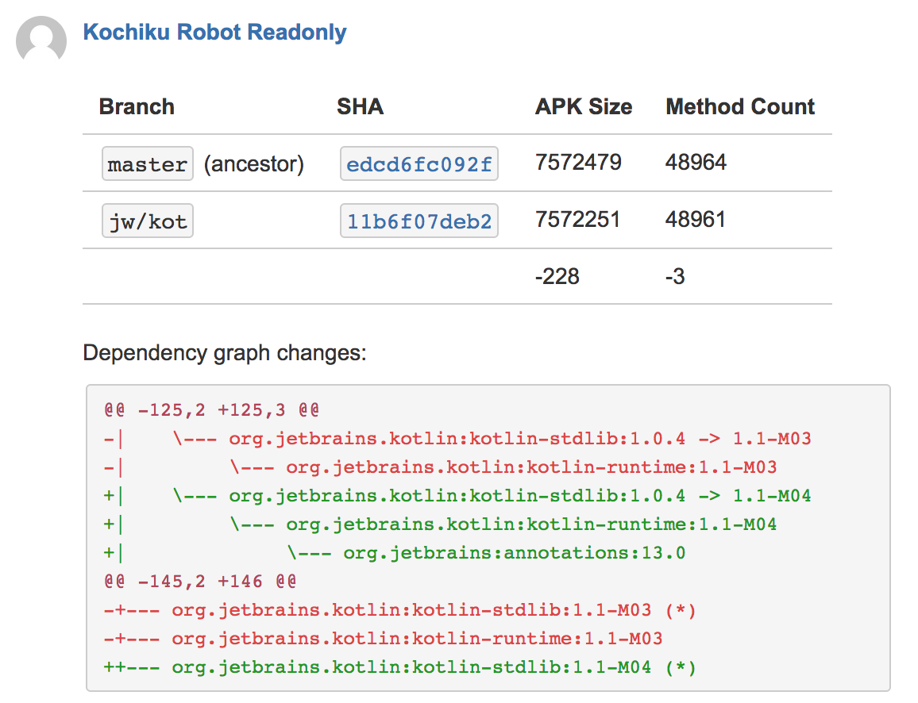The height and width of the screenshot is (703, 918).
Task: Click the APK size difference -228
Action: (x=557, y=277)
